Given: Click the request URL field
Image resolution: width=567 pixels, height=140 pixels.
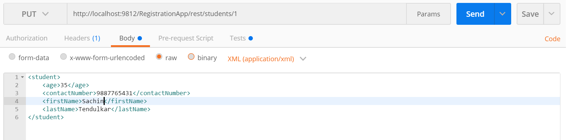Looking at the screenshot, I should [237, 14].
